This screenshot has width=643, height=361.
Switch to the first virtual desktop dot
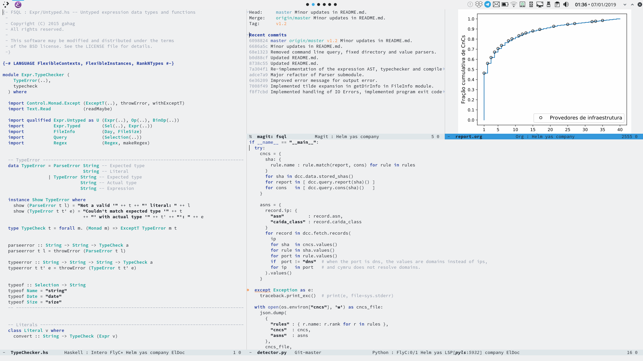307,5
